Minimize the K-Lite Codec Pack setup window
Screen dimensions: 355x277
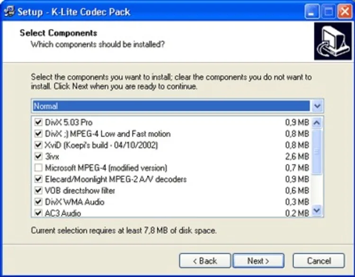pyautogui.click(x=312, y=11)
